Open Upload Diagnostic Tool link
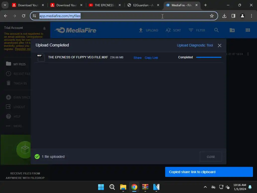The width and height of the screenshot is (257, 193). coord(195,45)
